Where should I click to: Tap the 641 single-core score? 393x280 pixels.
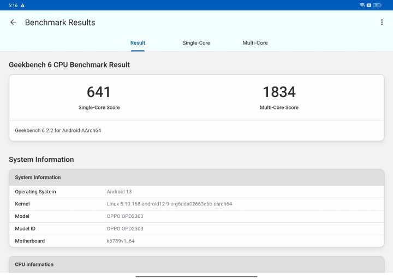pyautogui.click(x=99, y=92)
